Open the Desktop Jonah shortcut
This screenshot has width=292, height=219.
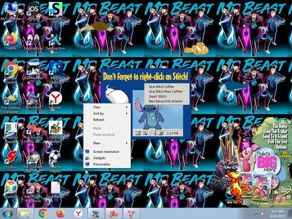pos(56,132)
